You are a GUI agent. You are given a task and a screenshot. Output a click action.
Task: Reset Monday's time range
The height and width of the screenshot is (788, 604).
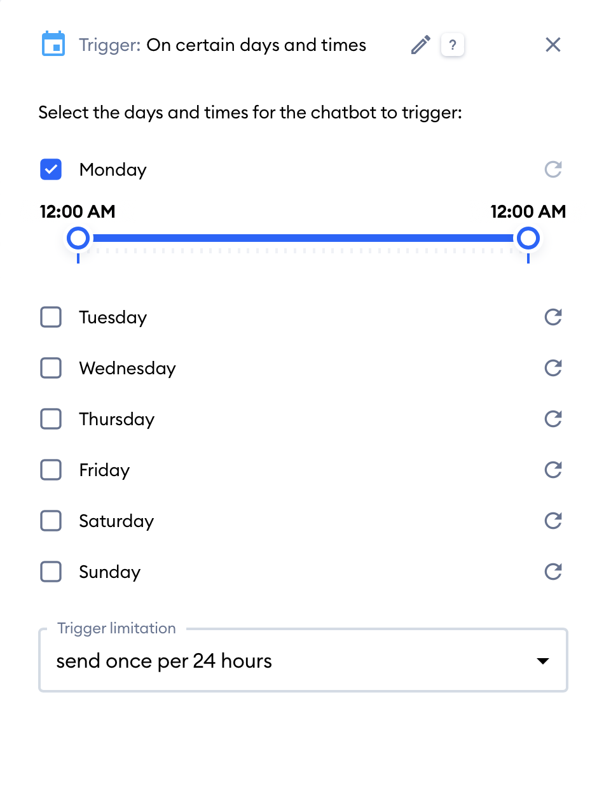[x=553, y=169]
